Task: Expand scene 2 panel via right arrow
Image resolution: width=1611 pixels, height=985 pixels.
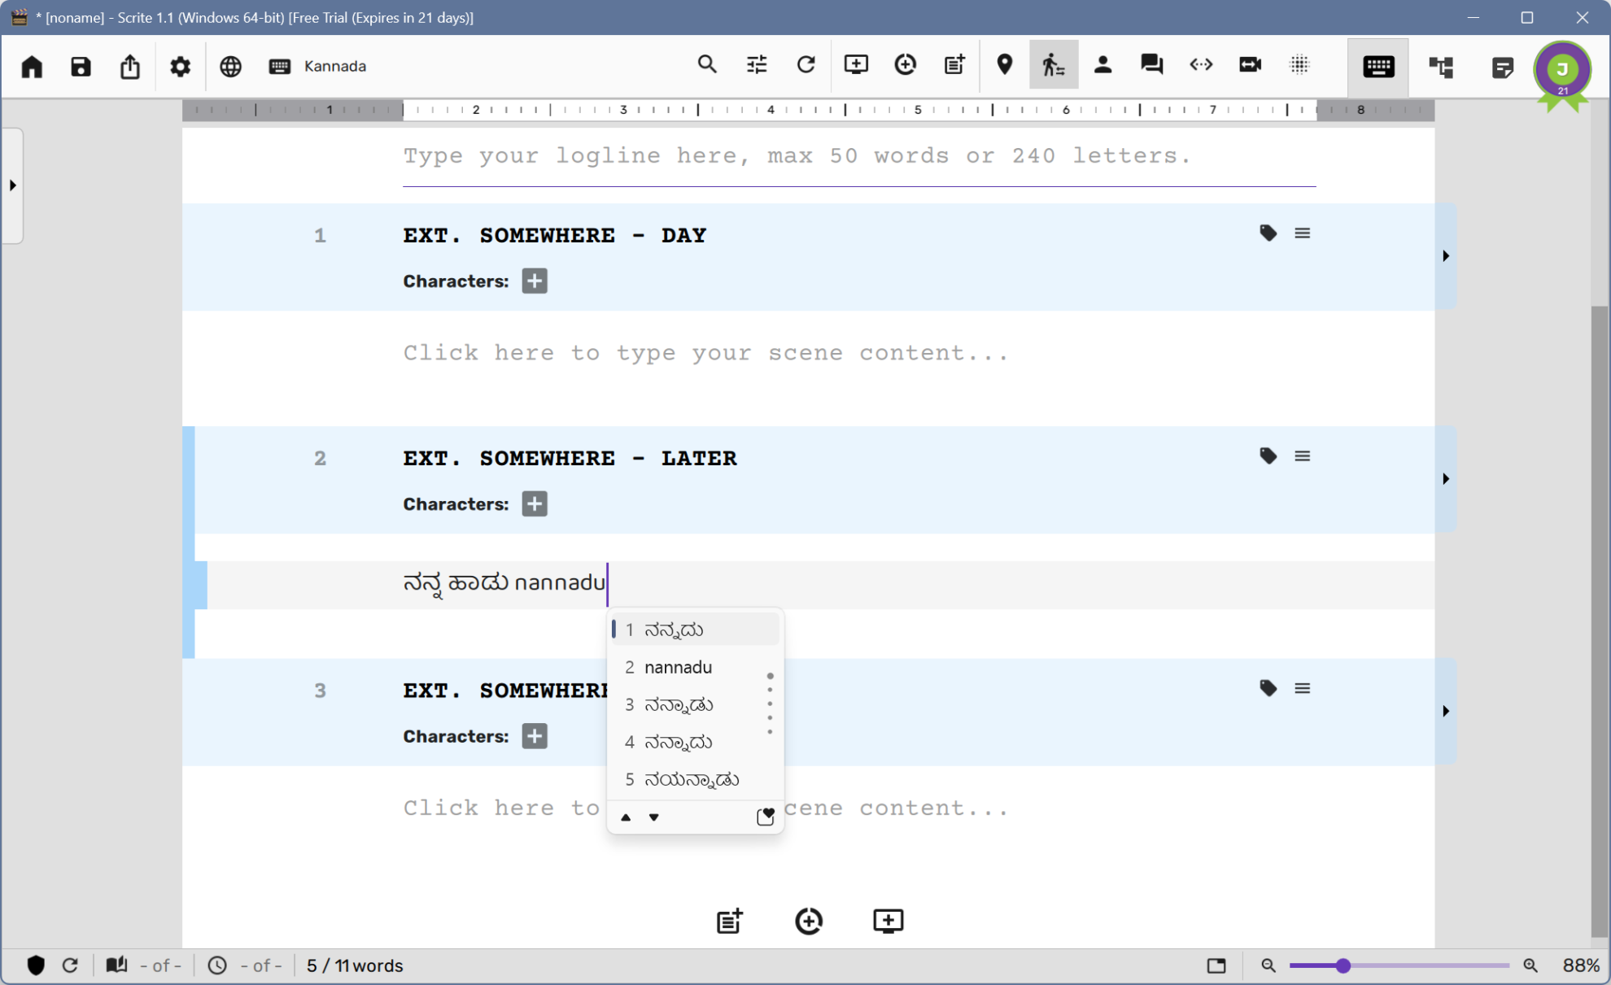Action: pyautogui.click(x=1446, y=479)
